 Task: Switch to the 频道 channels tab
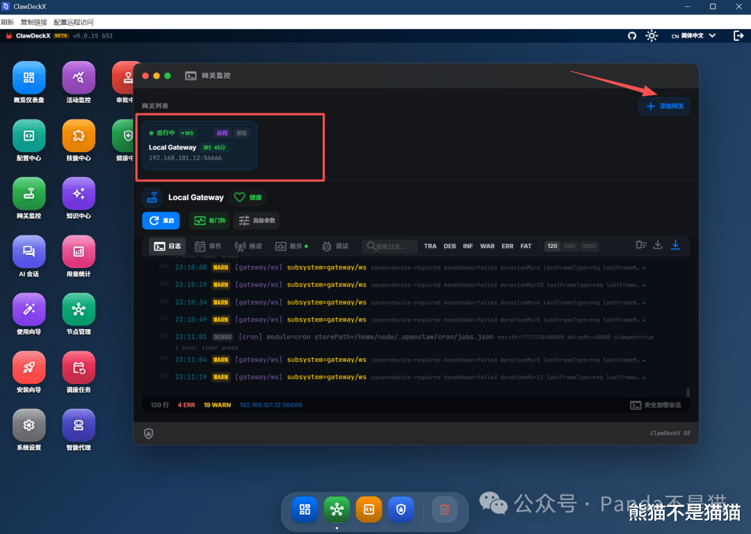tap(248, 247)
